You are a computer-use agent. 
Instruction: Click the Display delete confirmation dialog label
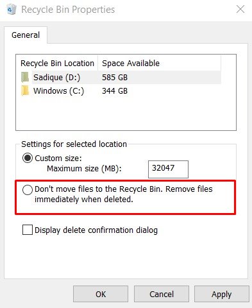pyautogui.click(x=96, y=230)
